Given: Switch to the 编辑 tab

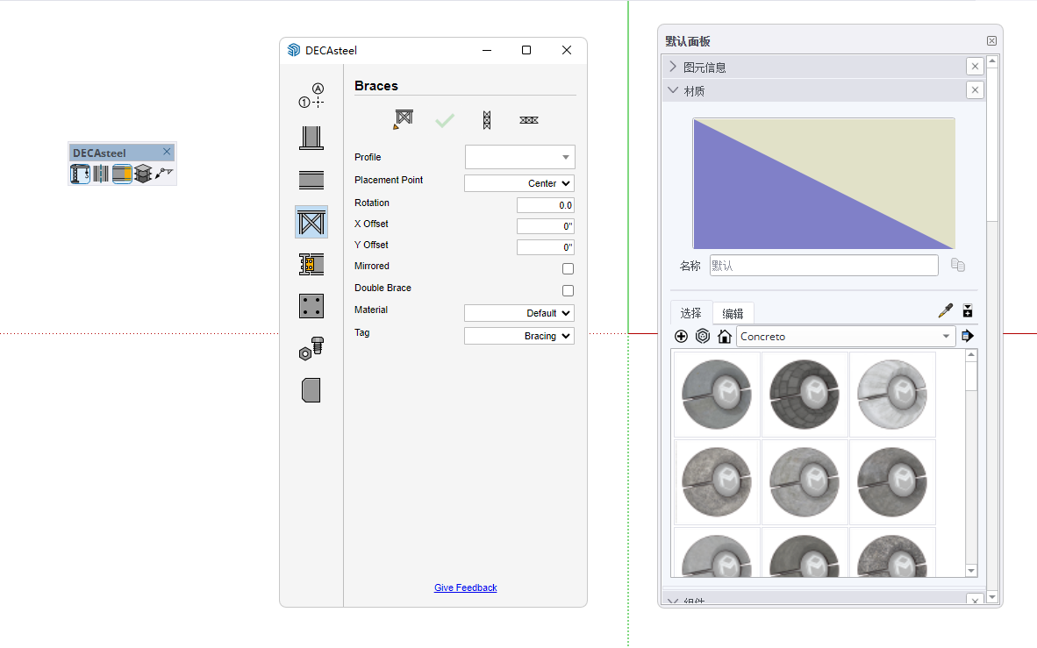Looking at the screenshot, I should pyautogui.click(x=733, y=313).
